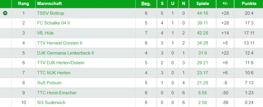The width and height of the screenshot is (263, 107).
Task: Click the 5:55 score for TTC Horst-Emscher
Action: 203,93
